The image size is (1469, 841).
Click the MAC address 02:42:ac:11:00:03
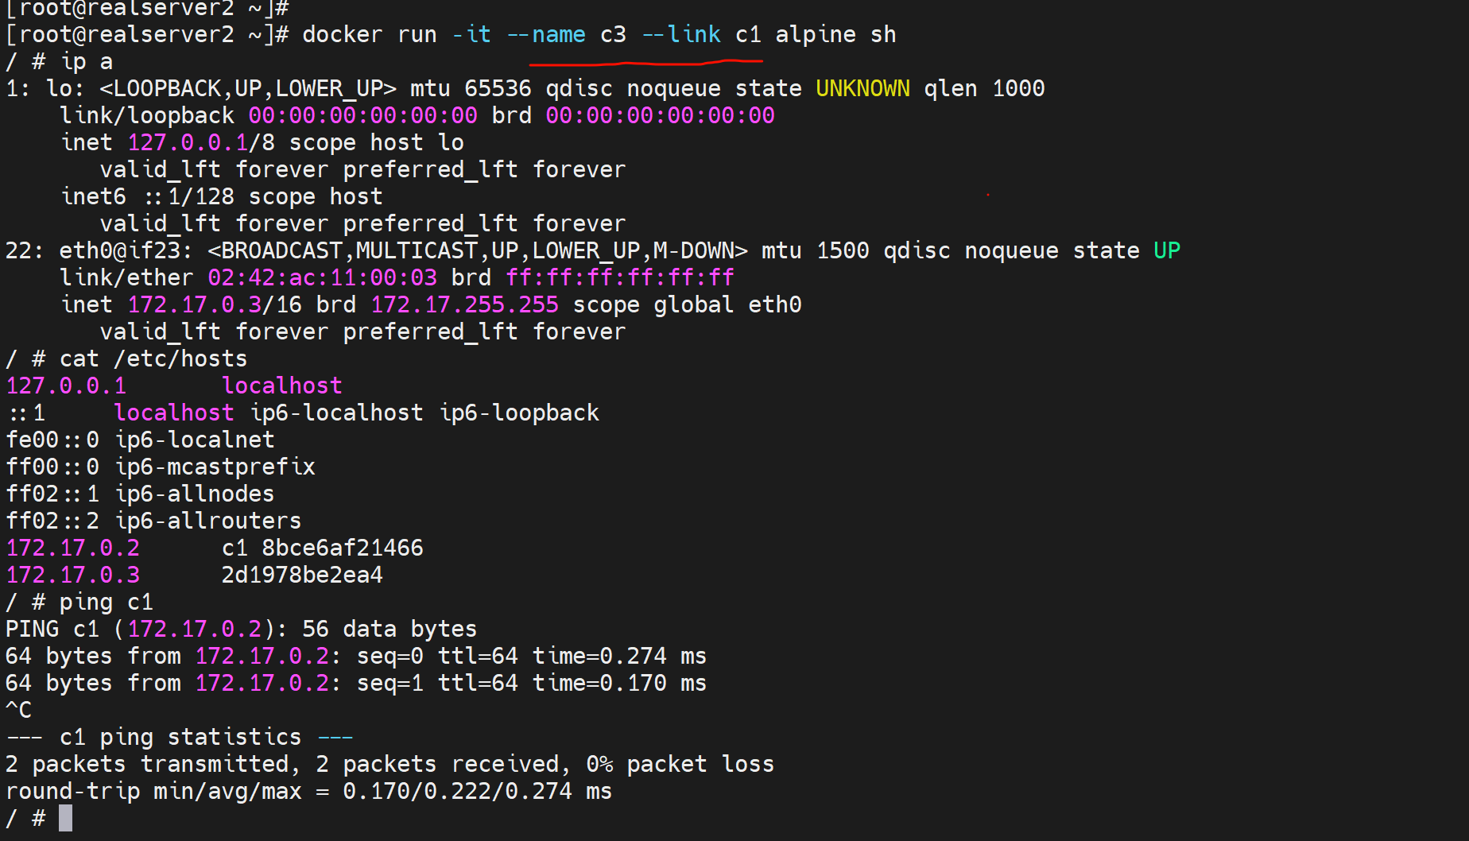322,278
